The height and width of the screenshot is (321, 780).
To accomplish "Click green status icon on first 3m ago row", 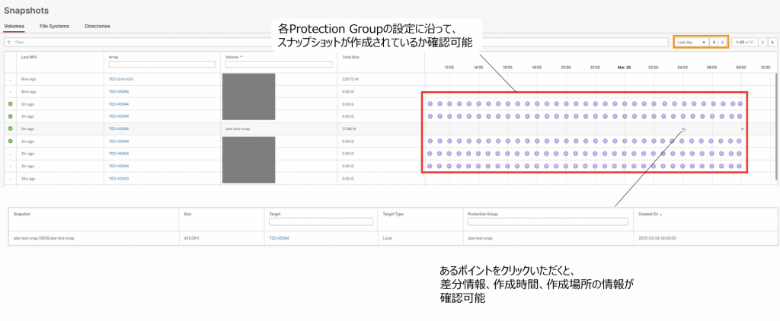I will (x=11, y=104).
